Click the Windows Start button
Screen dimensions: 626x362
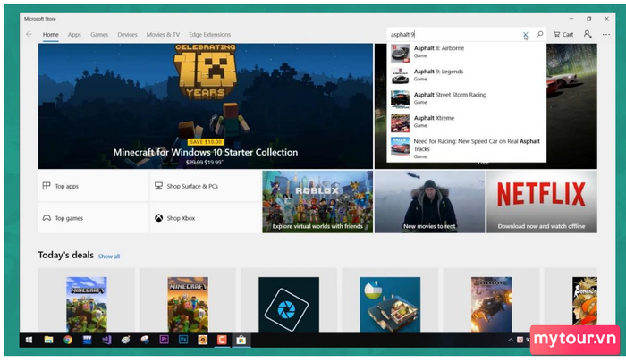(x=29, y=340)
